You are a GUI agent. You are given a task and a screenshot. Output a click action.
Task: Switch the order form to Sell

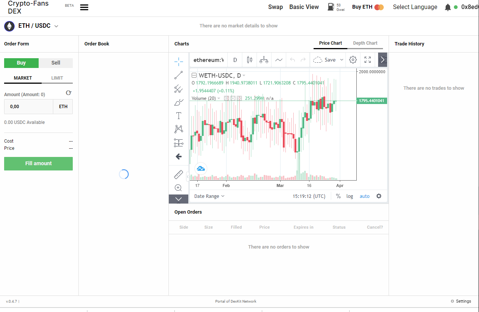pos(56,63)
